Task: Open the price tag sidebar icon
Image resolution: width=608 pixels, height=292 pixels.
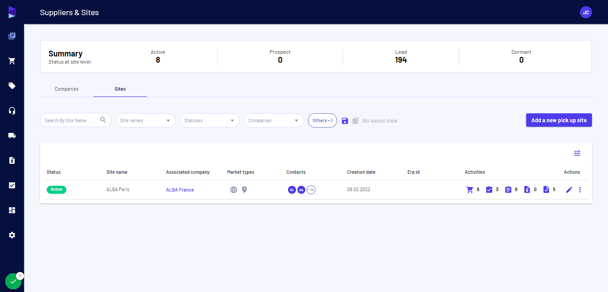Action: tap(12, 86)
